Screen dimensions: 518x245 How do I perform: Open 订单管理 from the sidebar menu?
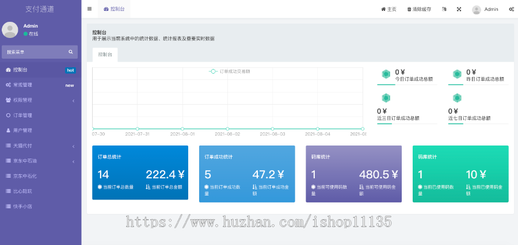[22, 115]
